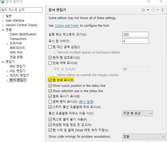The height and width of the screenshot is (142, 167).
Task: Click the 여백 열 인쇄 field
Action: 135,69
